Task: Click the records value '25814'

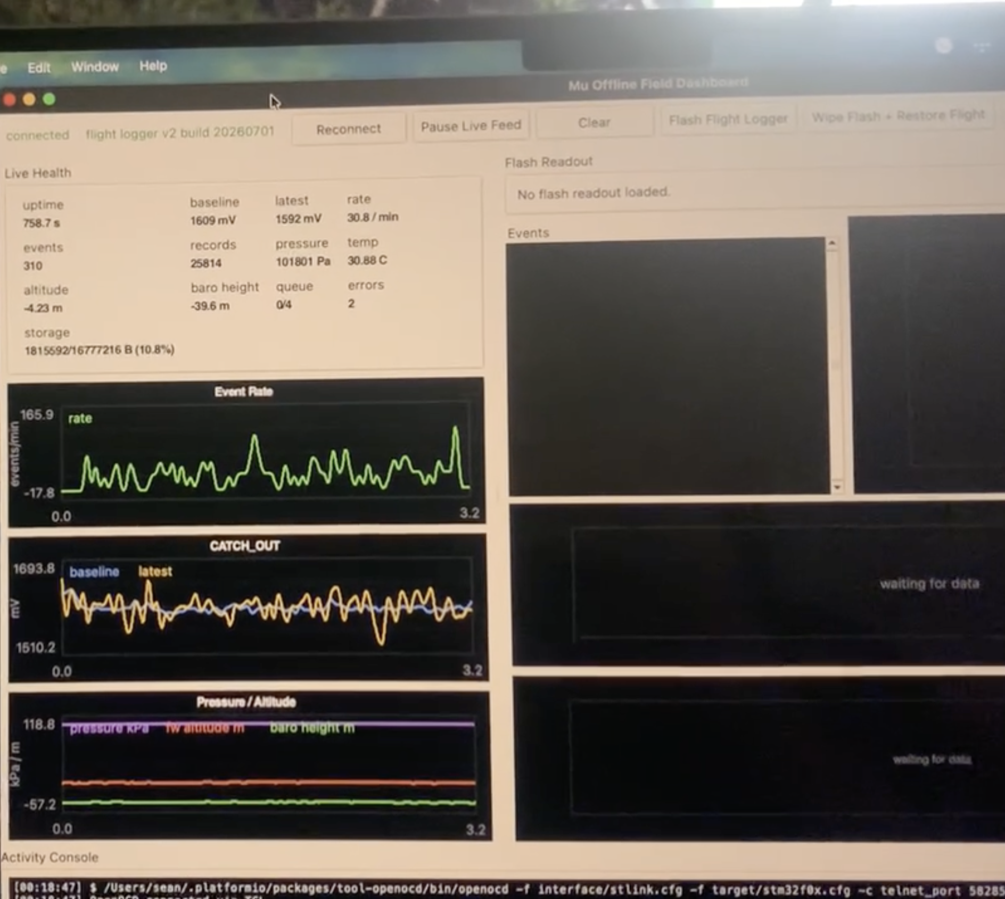Action: coord(206,263)
